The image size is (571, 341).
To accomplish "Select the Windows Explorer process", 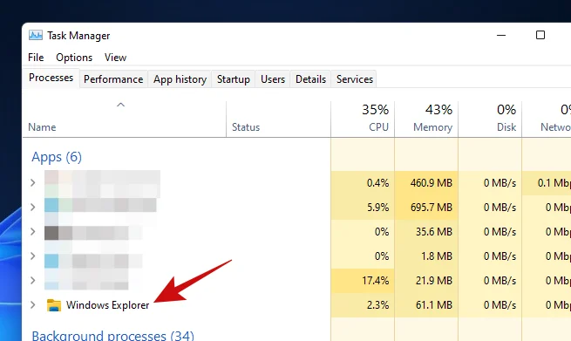I will pos(107,305).
